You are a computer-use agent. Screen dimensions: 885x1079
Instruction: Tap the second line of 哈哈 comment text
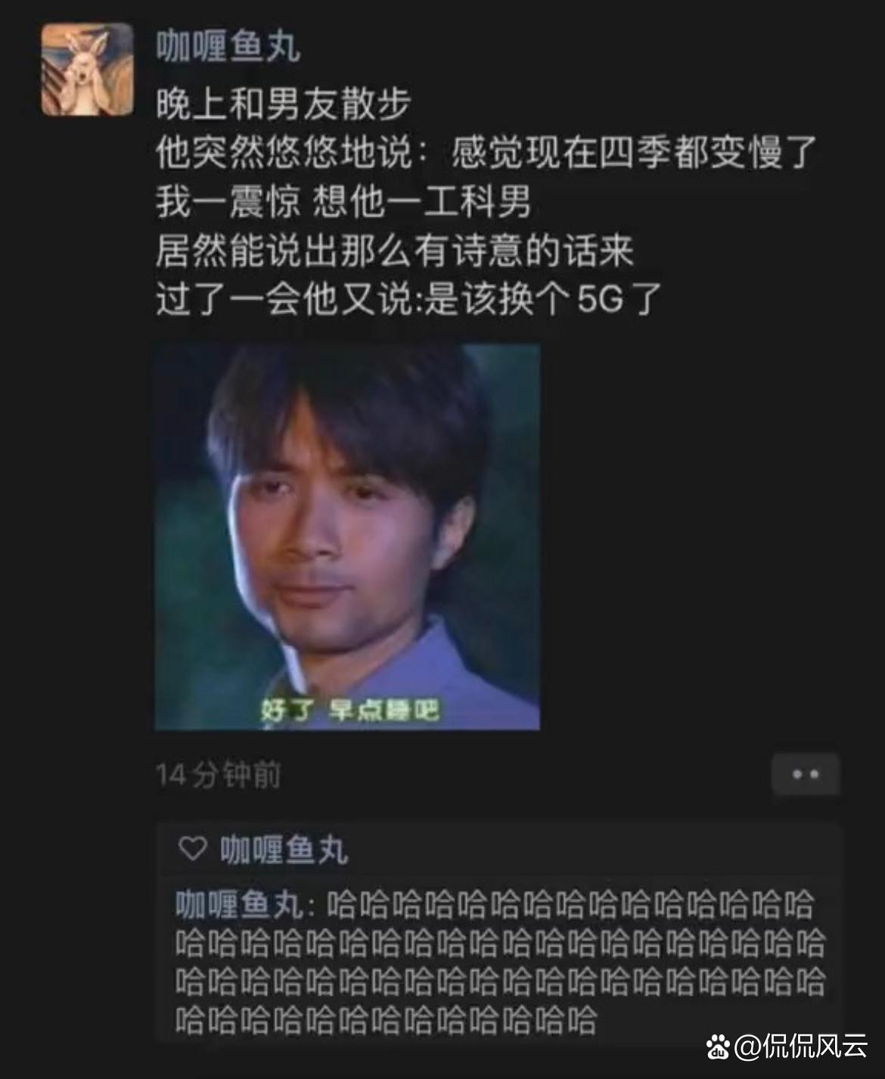pyautogui.click(x=500, y=944)
